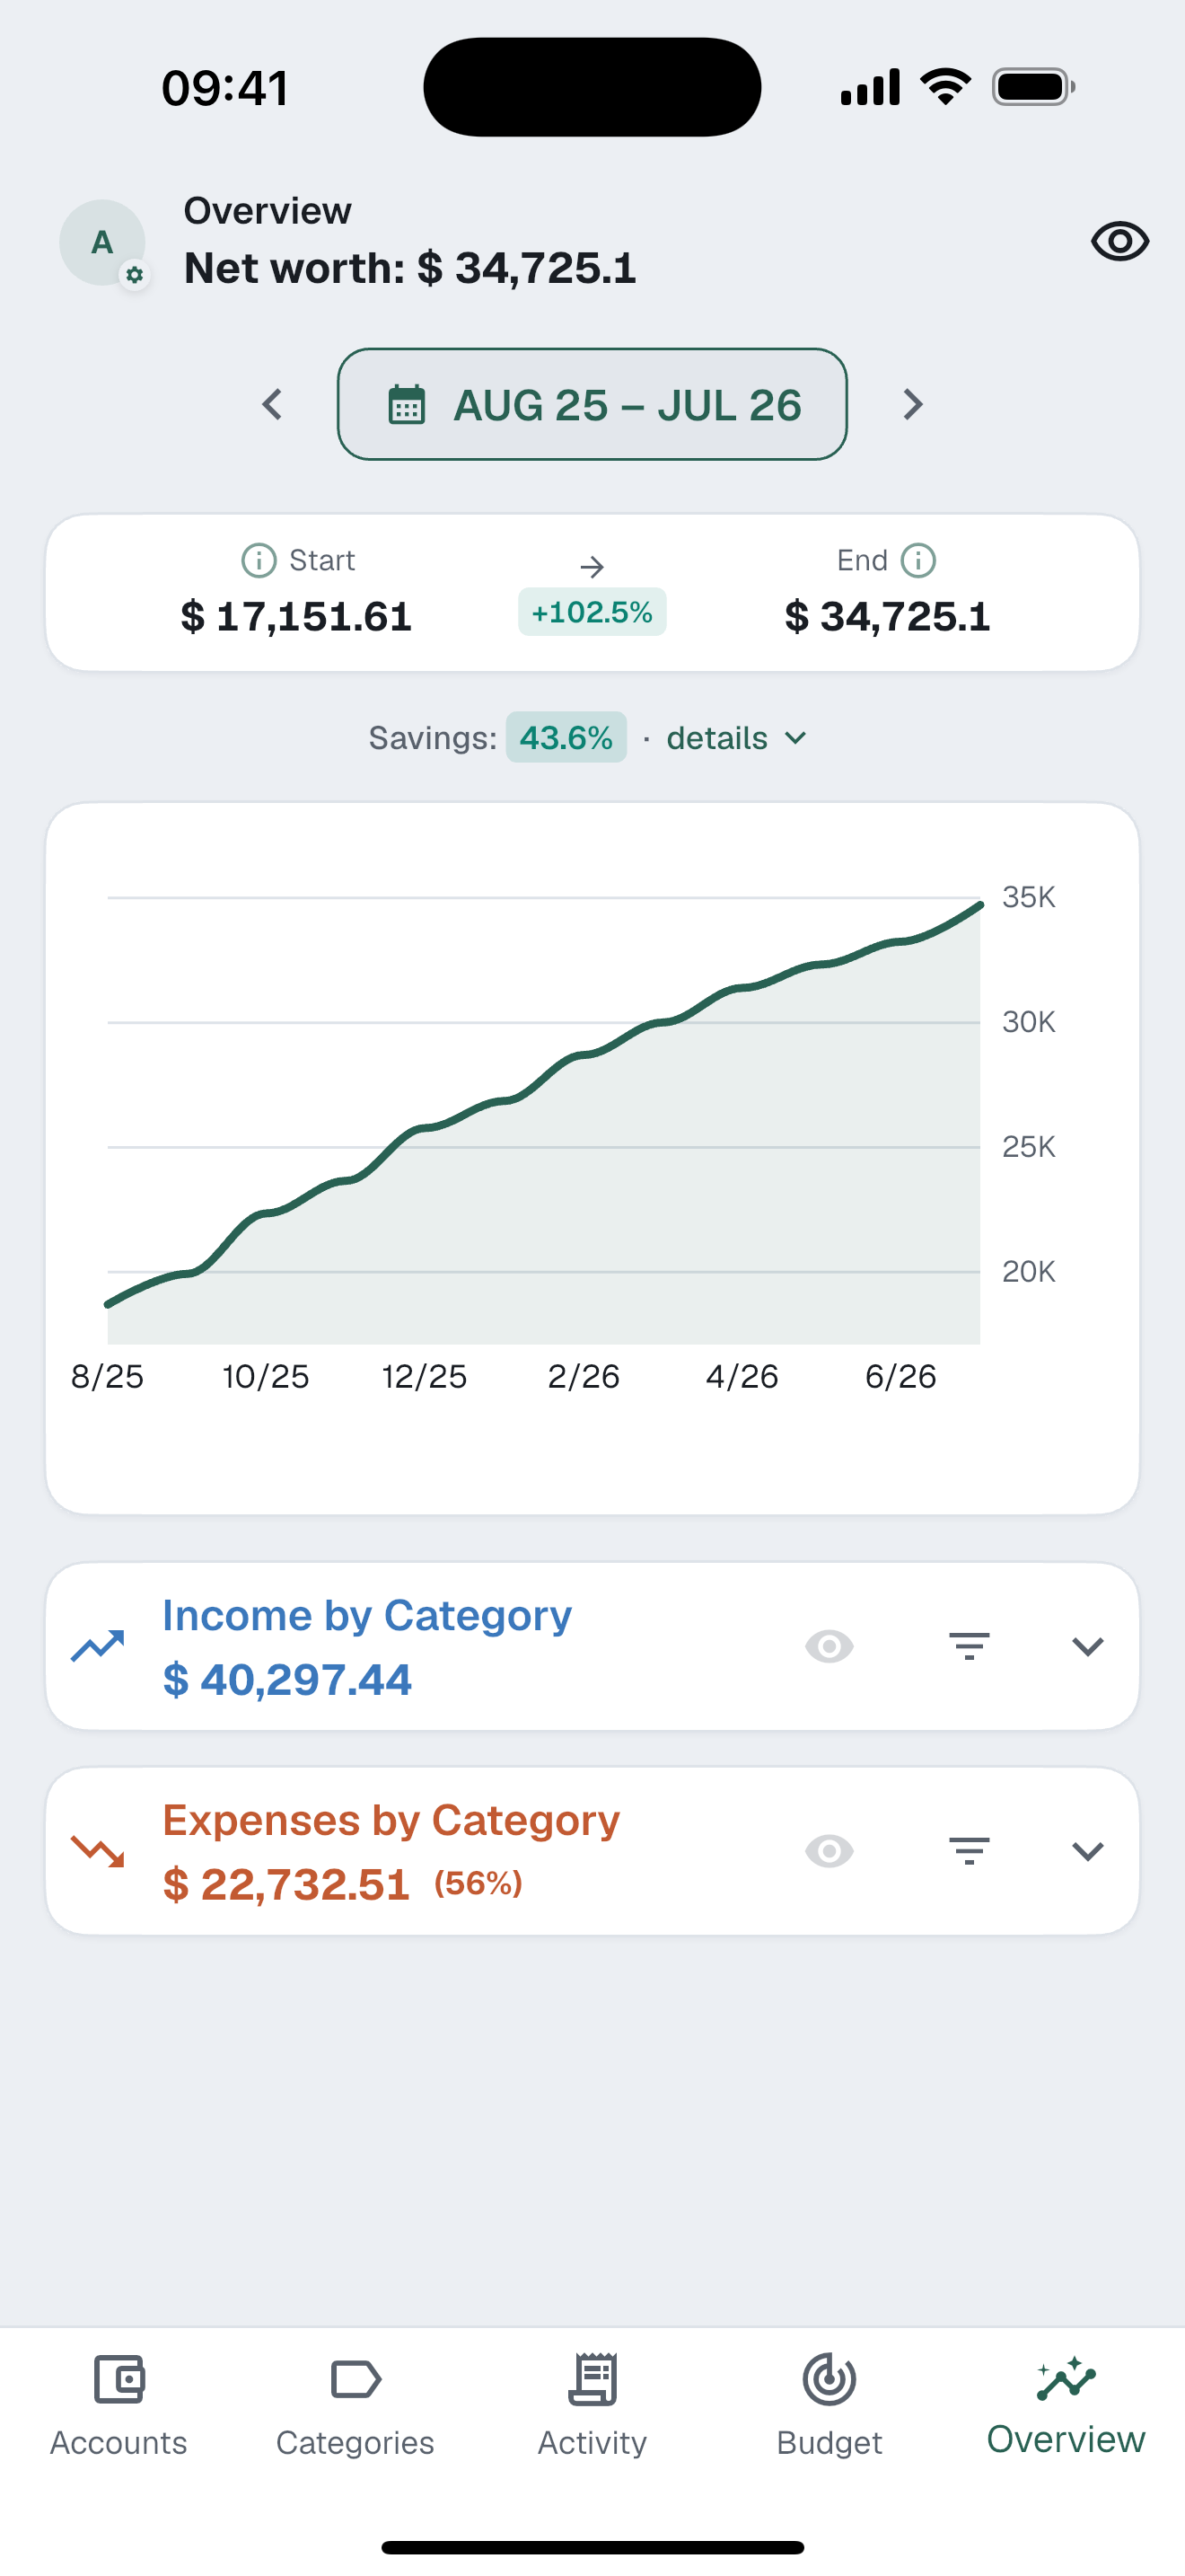This screenshot has height=2576, width=1185.
Task: Tap the 43.6% savings badge
Action: [566, 738]
